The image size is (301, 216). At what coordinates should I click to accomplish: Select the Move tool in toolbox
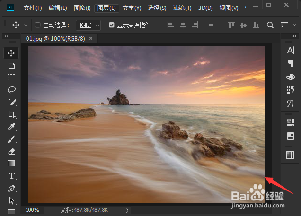11,53
